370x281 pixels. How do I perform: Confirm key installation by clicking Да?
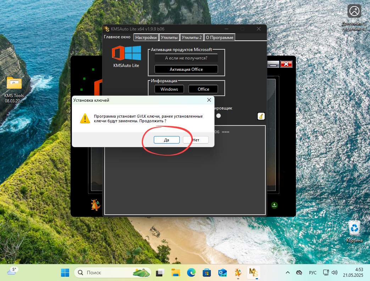coord(166,140)
